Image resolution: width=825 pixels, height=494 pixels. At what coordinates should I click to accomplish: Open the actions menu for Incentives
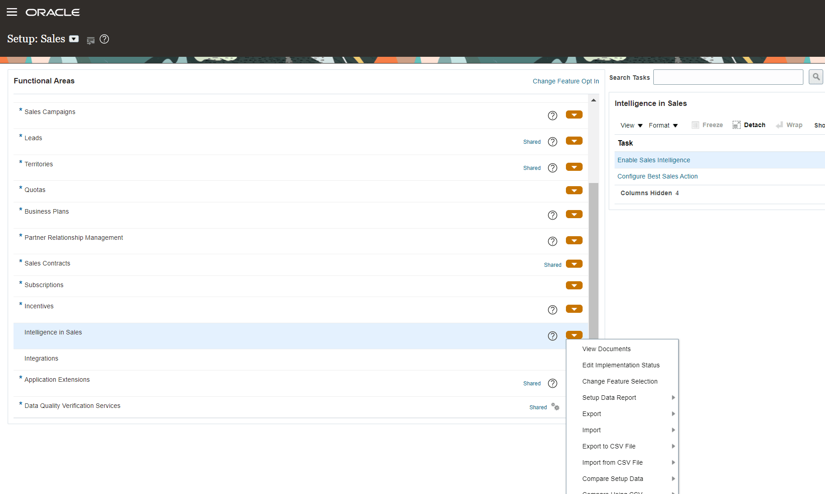(574, 309)
